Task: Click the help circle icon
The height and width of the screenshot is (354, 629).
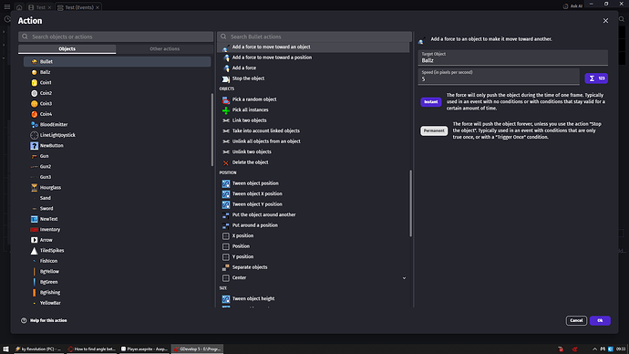Action: tap(24, 320)
